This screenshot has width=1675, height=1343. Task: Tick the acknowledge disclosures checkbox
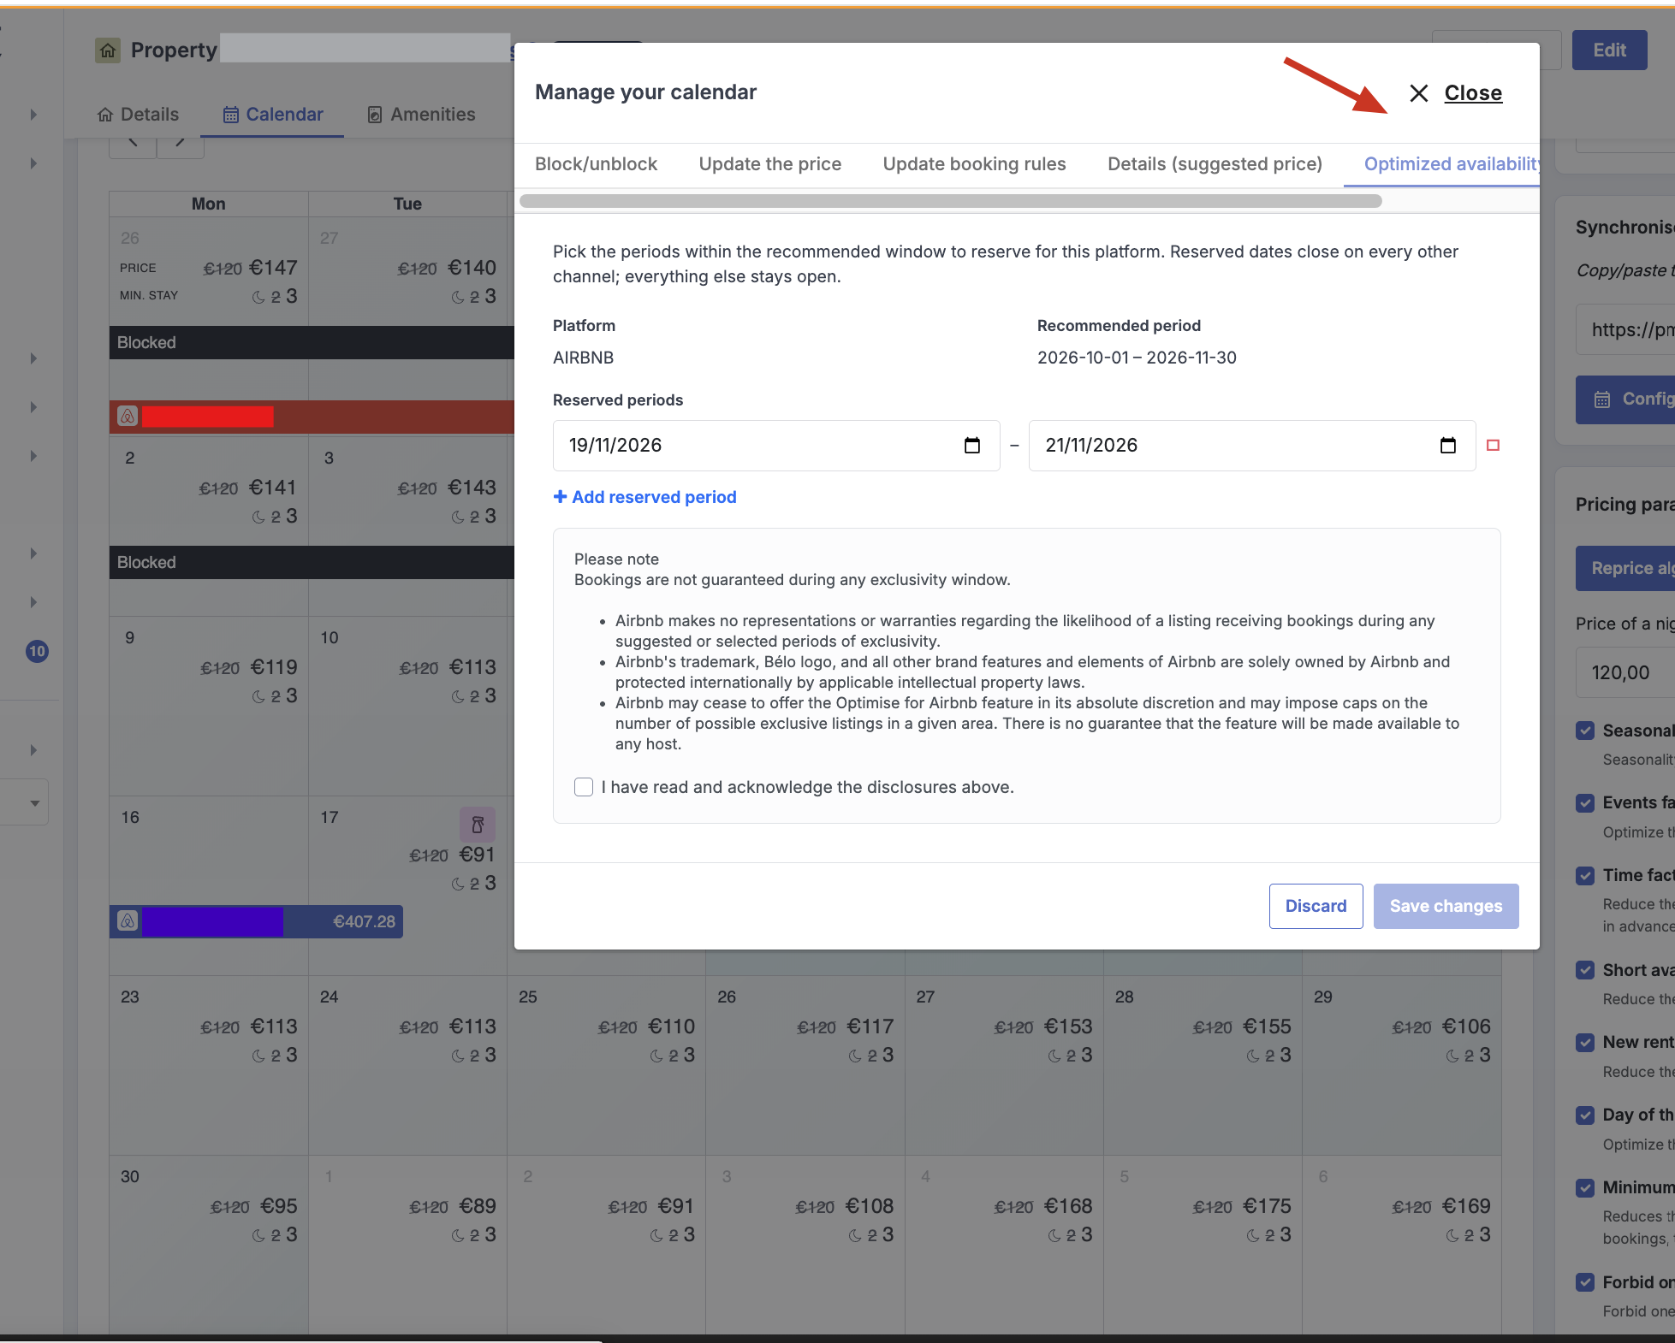pyautogui.click(x=584, y=787)
